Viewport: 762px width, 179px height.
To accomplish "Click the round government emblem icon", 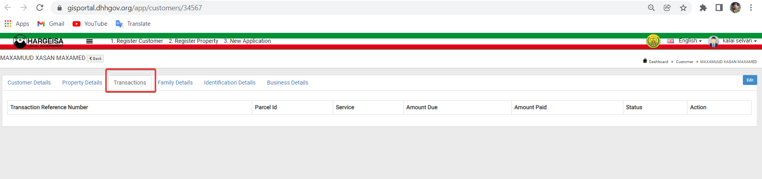I will [653, 41].
